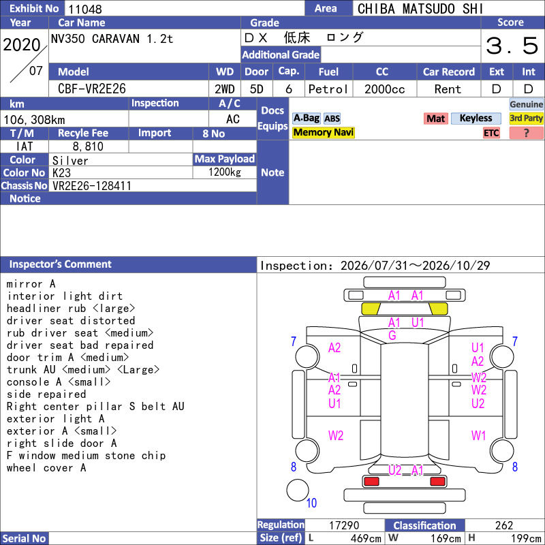Click the Rent car record value
The height and width of the screenshot is (545, 545).
tap(448, 89)
